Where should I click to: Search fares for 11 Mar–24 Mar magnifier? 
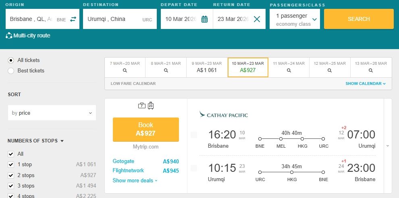coord(289,70)
